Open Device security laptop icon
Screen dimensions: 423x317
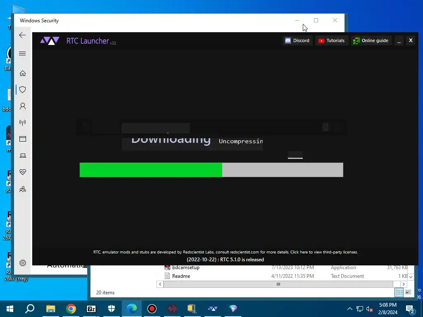23,156
